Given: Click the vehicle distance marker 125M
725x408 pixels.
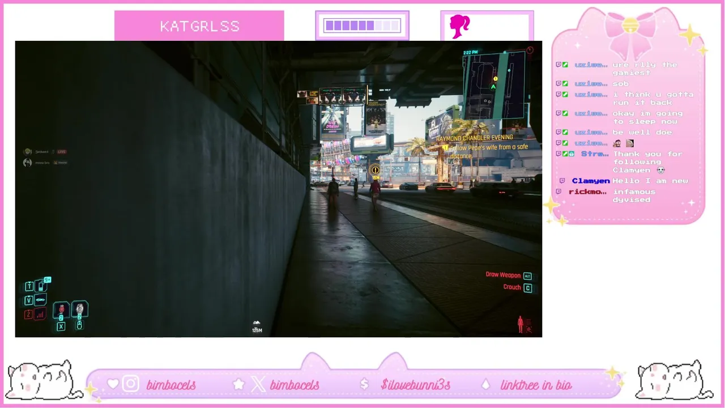Looking at the screenshot, I should tap(257, 326).
